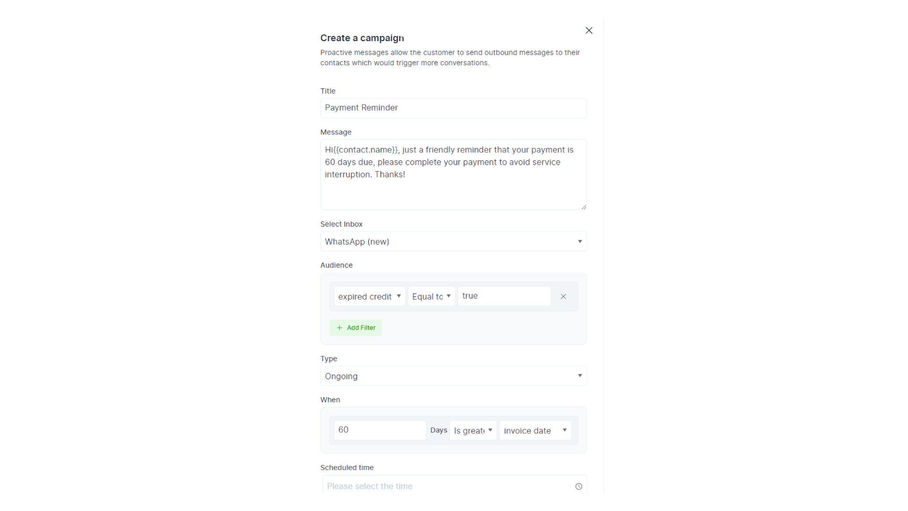Click the plus icon beside Add Filter

coord(339,328)
